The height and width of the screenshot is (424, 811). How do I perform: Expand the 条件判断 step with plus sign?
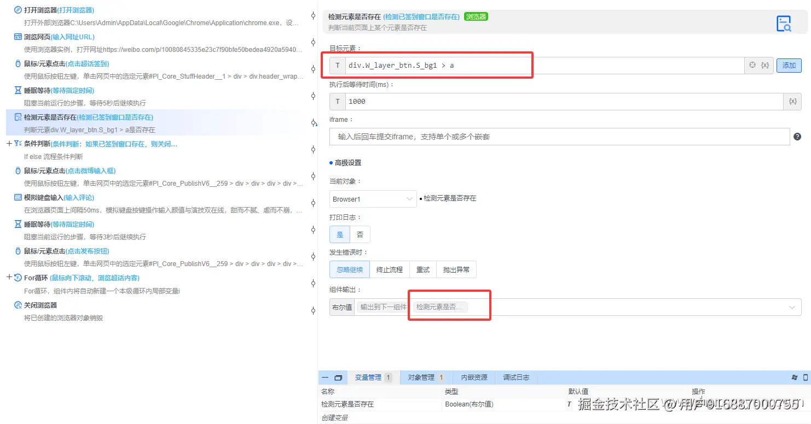point(9,144)
